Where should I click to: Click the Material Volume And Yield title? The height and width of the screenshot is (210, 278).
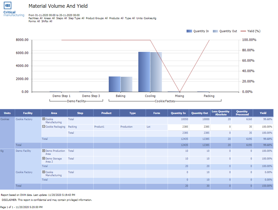[58, 6]
